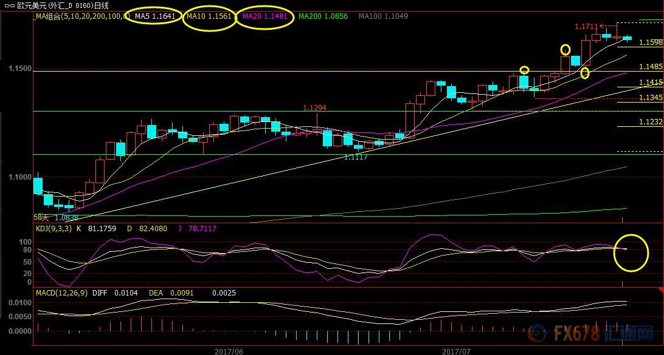
Task: Select the MA20 1.1481 legend entry
Action: pyautogui.click(x=265, y=16)
